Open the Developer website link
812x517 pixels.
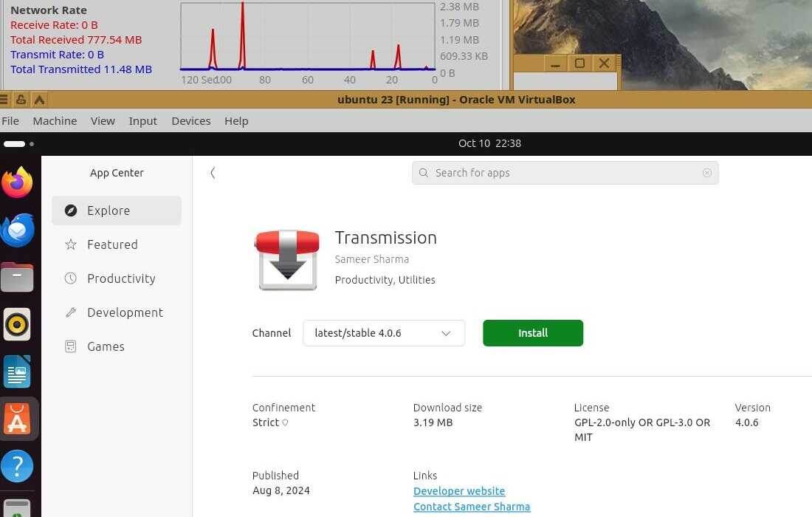[459, 490]
